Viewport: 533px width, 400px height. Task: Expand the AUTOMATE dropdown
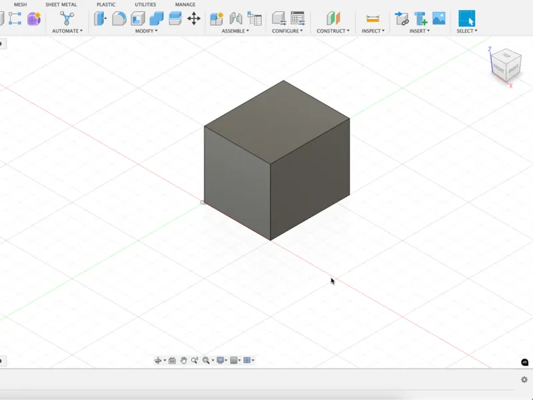[67, 31]
